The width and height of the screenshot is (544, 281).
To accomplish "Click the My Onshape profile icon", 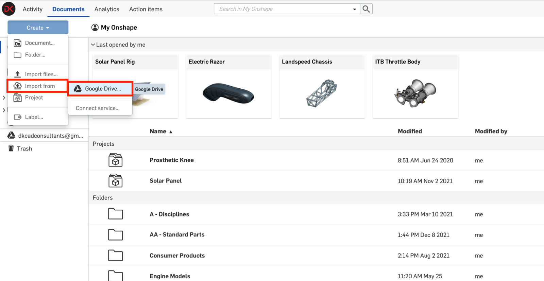I will [95, 27].
